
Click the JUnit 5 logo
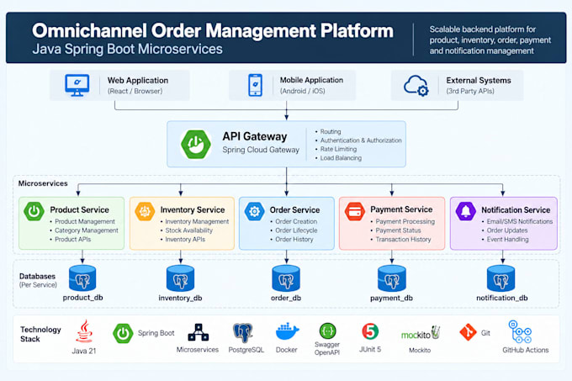370,331
